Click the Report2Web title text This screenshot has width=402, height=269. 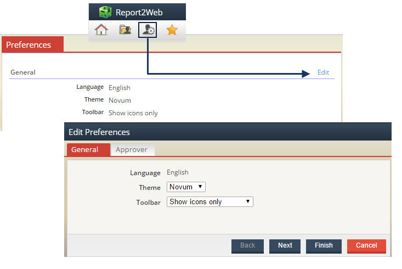click(x=139, y=12)
